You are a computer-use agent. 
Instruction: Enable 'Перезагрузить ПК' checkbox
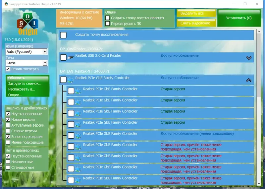click(x=107, y=24)
